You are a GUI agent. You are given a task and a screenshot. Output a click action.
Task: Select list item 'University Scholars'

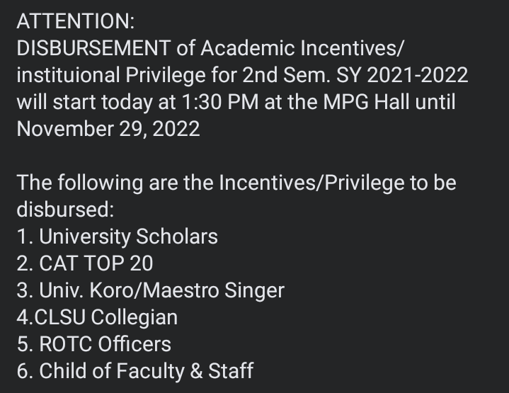tap(128, 237)
